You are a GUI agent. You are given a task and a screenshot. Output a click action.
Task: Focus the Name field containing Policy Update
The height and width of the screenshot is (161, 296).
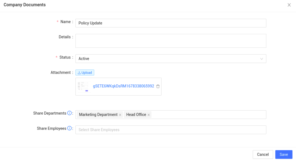[171, 23]
